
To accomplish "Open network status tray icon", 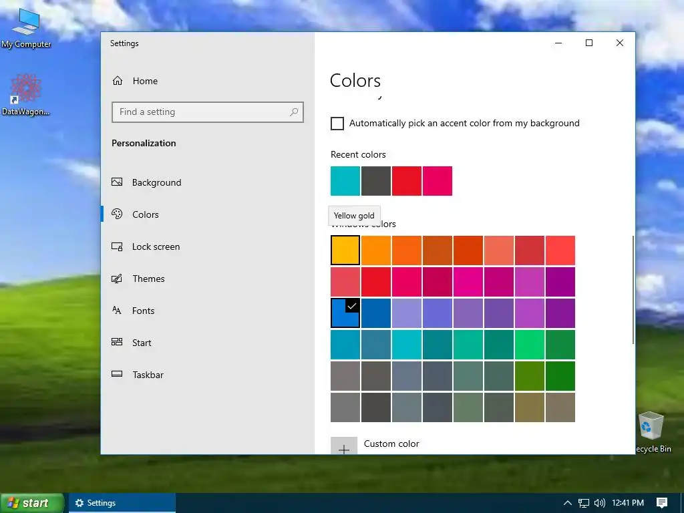I will pyautogui.click(x=583, y=503).
